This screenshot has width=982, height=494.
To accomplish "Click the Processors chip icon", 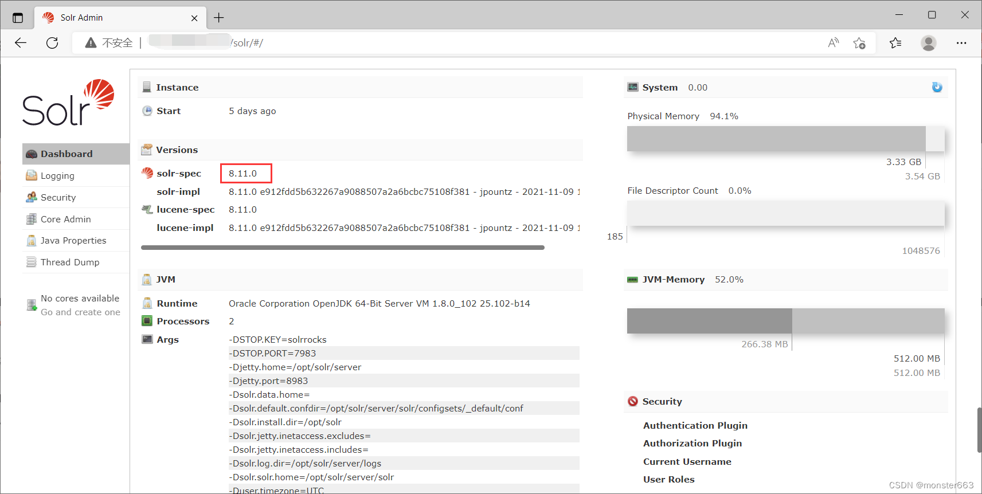I will point(147,321).
